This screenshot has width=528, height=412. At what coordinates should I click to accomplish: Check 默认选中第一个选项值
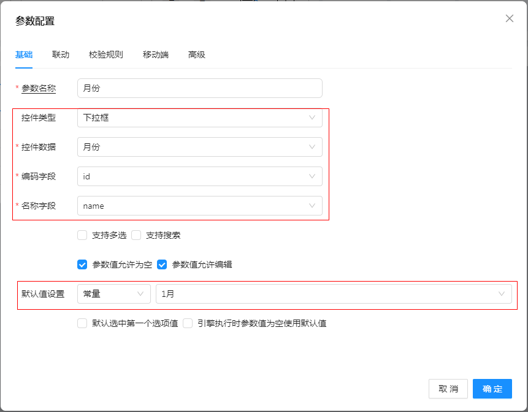82,323
